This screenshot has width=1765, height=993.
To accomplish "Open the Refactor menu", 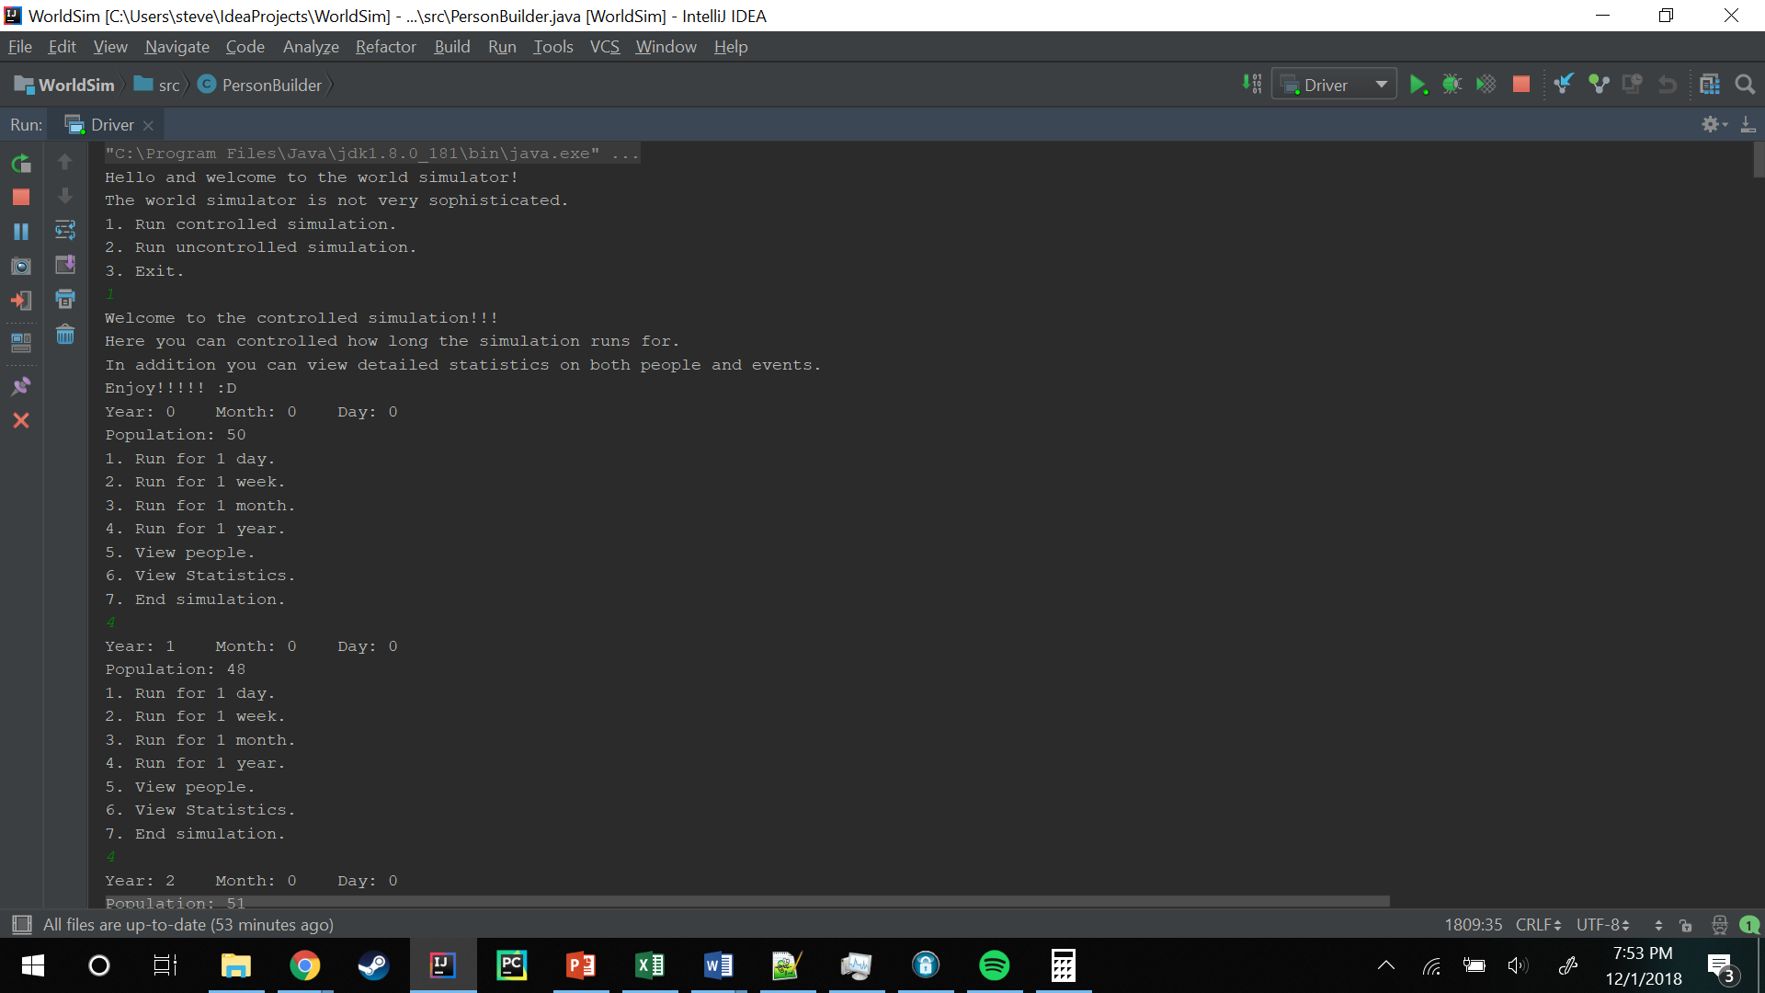I will coord(385,47).
